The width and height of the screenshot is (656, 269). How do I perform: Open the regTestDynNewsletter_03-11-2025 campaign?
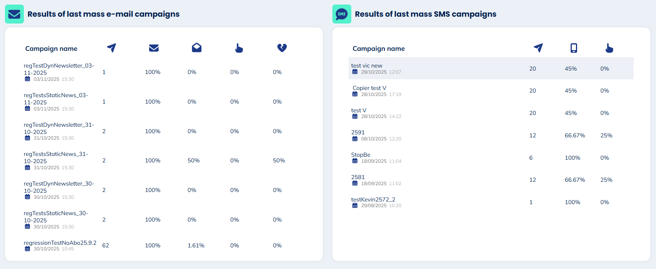coord(59,69)
